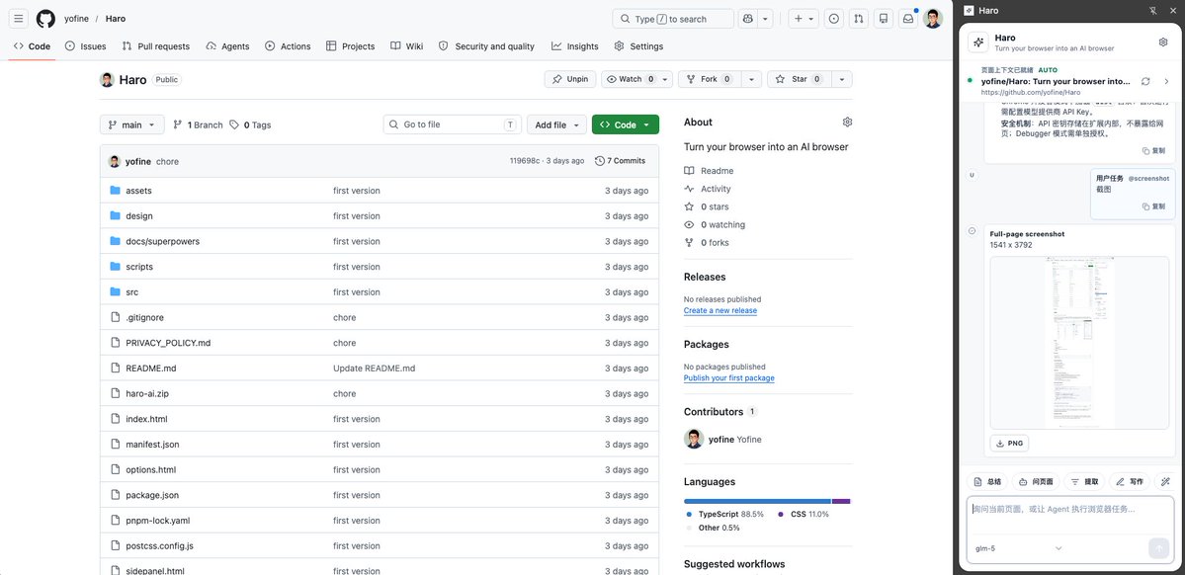The height and width of the screenshot is (575, 1185).
Task: Focus the Type / to search box
Action: point(673,18)
